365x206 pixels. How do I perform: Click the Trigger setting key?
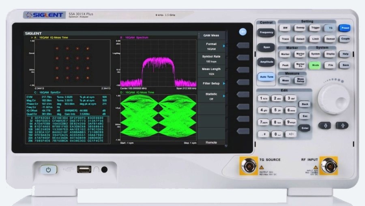pos(315,28)
